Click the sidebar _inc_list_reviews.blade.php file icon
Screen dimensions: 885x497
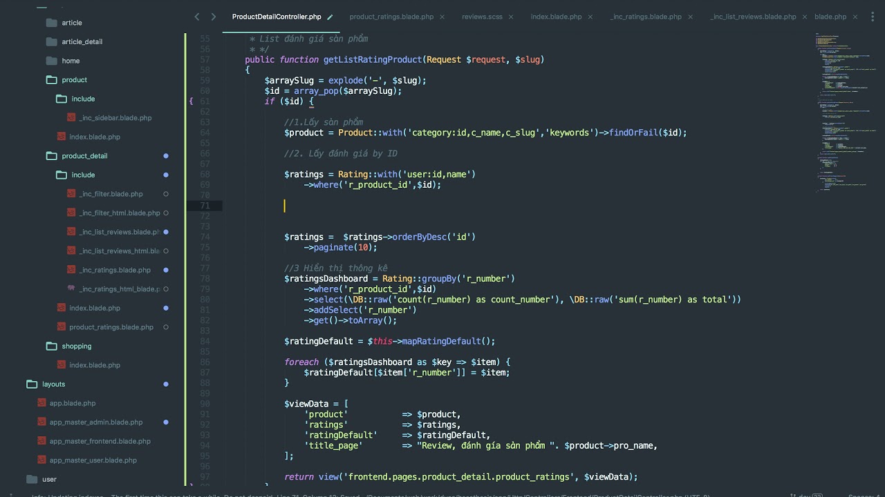[71, 232]
